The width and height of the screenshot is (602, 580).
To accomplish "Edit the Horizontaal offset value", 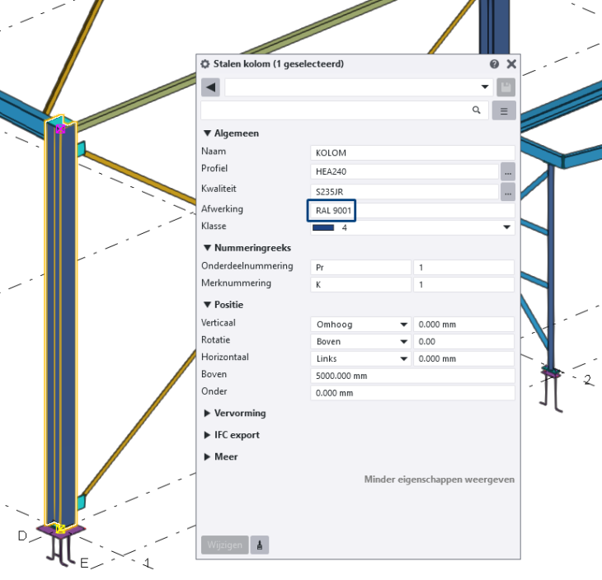I will [x=463, y=358].
